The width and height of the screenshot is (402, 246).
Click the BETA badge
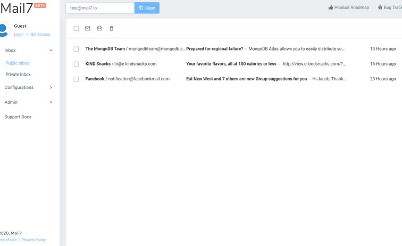pos(40,5)
